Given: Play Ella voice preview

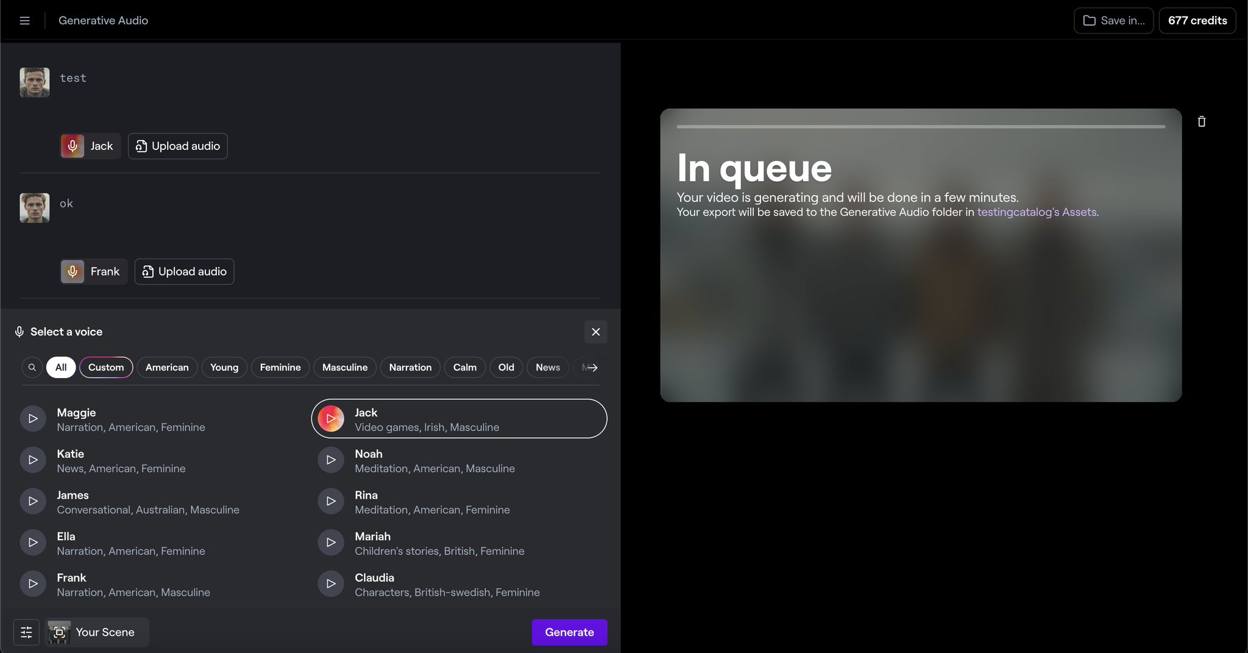Looking at the screenshot, I should point(33,543).
